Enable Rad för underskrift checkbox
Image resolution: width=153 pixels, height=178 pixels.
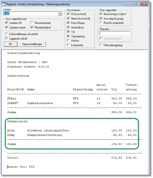pyautogui.click(x=101, y=23)
